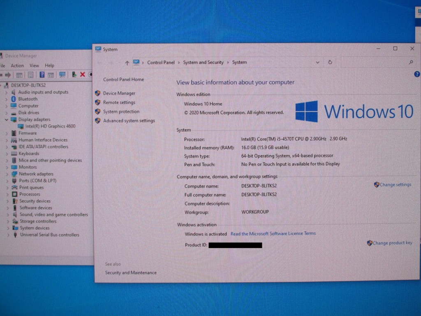The width and height of the screenshot is (421, 316).
Task: Expand IDE ATA/ATAPI controllers node
Action: pos(7,147)
